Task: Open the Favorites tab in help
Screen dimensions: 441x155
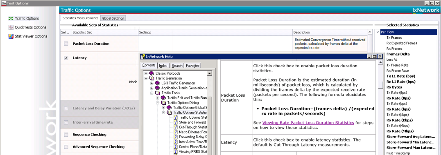Action: pyautogui.click(x=193, y=66)
